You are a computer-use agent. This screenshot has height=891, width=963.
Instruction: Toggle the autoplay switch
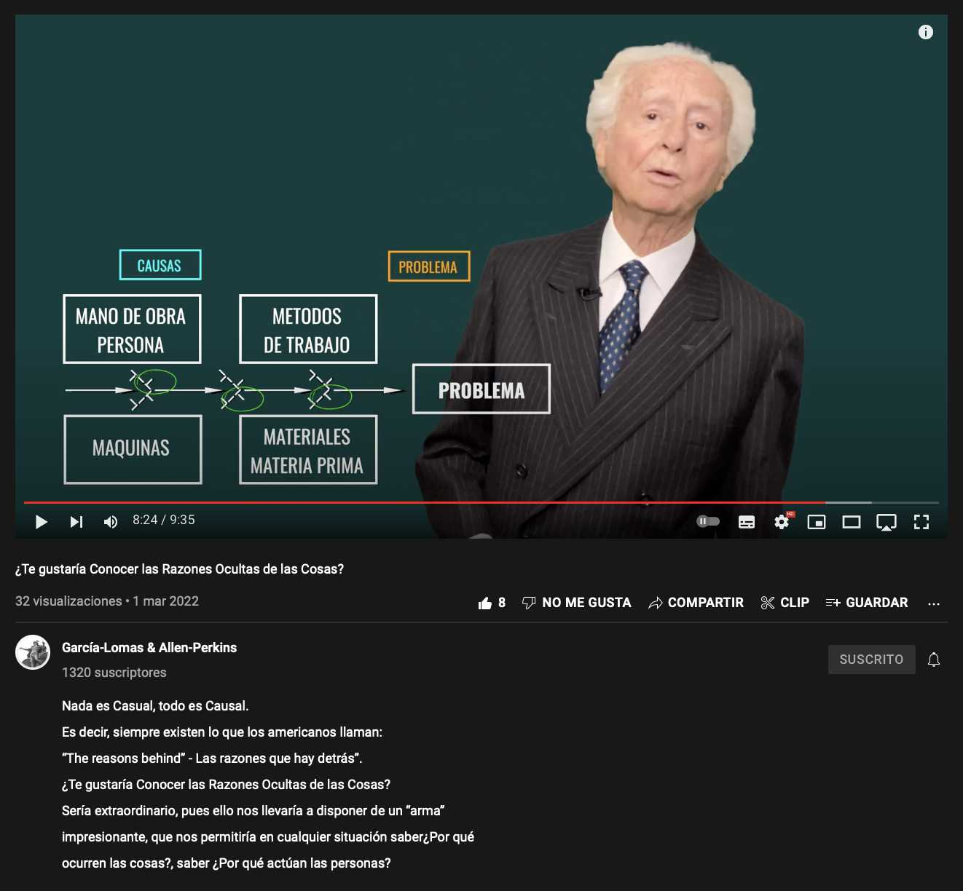(708, 521)
